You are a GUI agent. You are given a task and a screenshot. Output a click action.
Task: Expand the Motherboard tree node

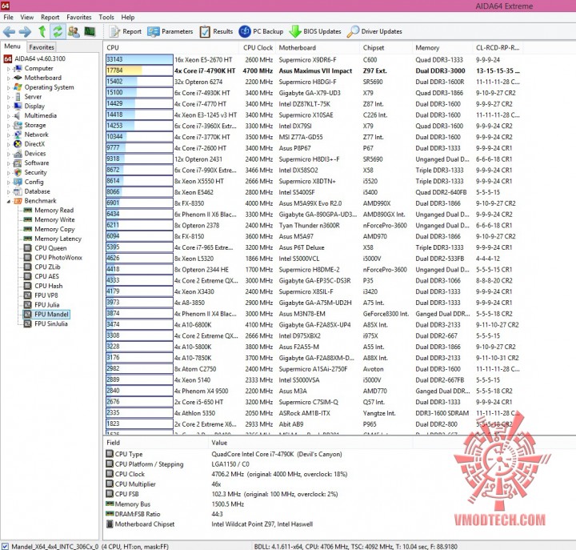tap(9, 78)
